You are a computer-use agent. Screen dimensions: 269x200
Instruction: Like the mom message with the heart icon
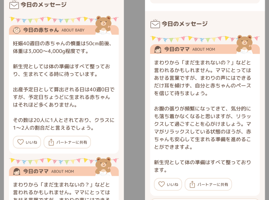tap(162, 184)
